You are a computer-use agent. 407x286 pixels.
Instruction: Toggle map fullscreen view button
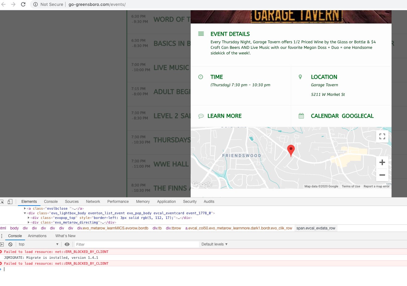pos(382,136)
